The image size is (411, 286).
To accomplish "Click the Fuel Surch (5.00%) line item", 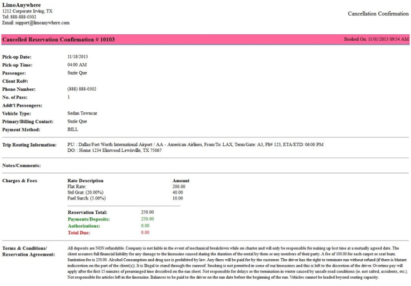I will [x=86, y=198].
